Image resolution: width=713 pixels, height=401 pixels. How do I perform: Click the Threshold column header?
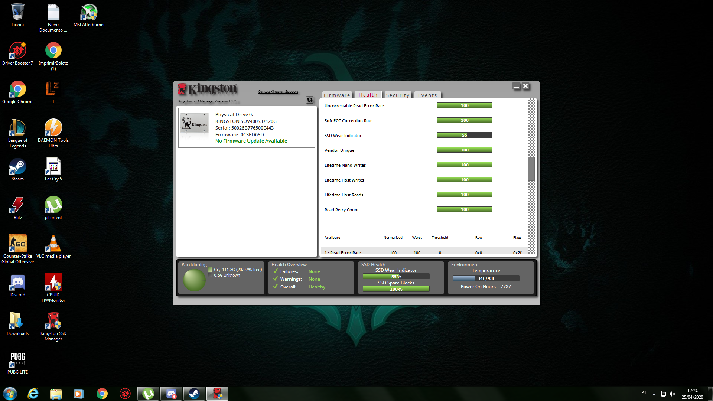(440, 238)
